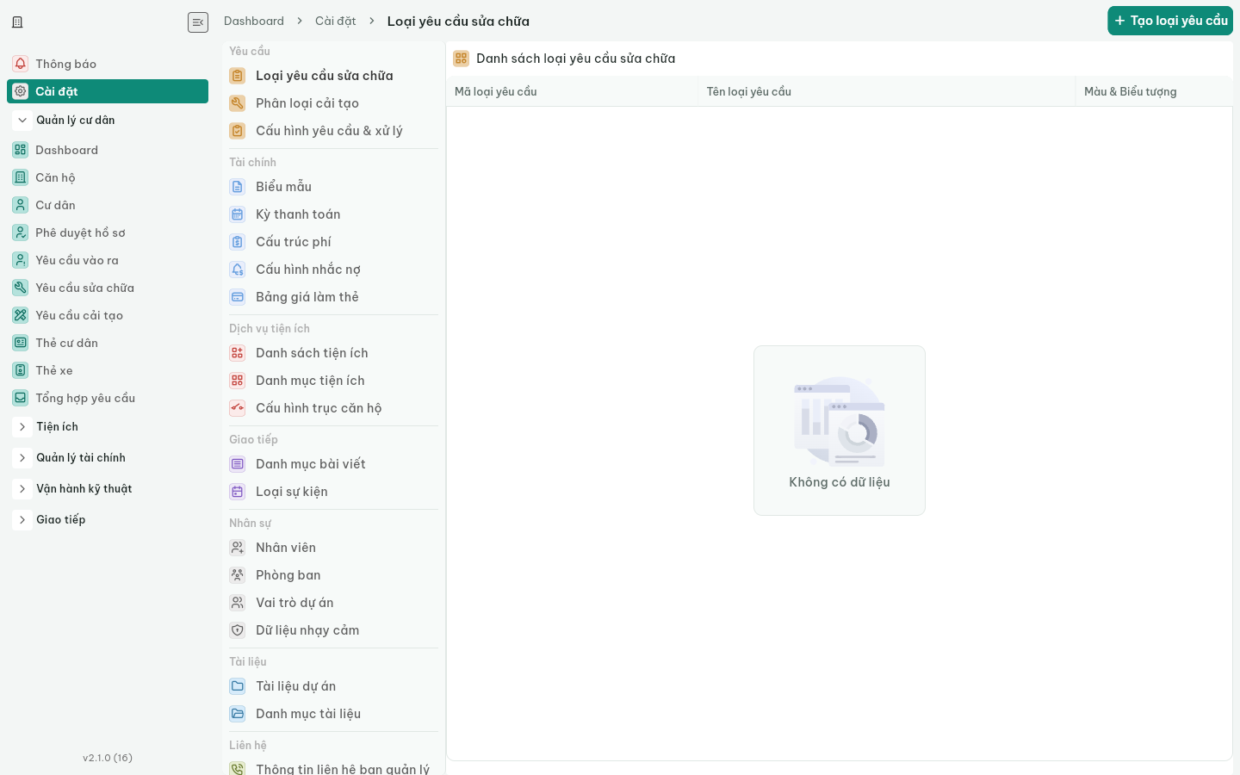Open Cấu hình yêu cầu & xử lý
1240x775 pixels.
[333, 131]
